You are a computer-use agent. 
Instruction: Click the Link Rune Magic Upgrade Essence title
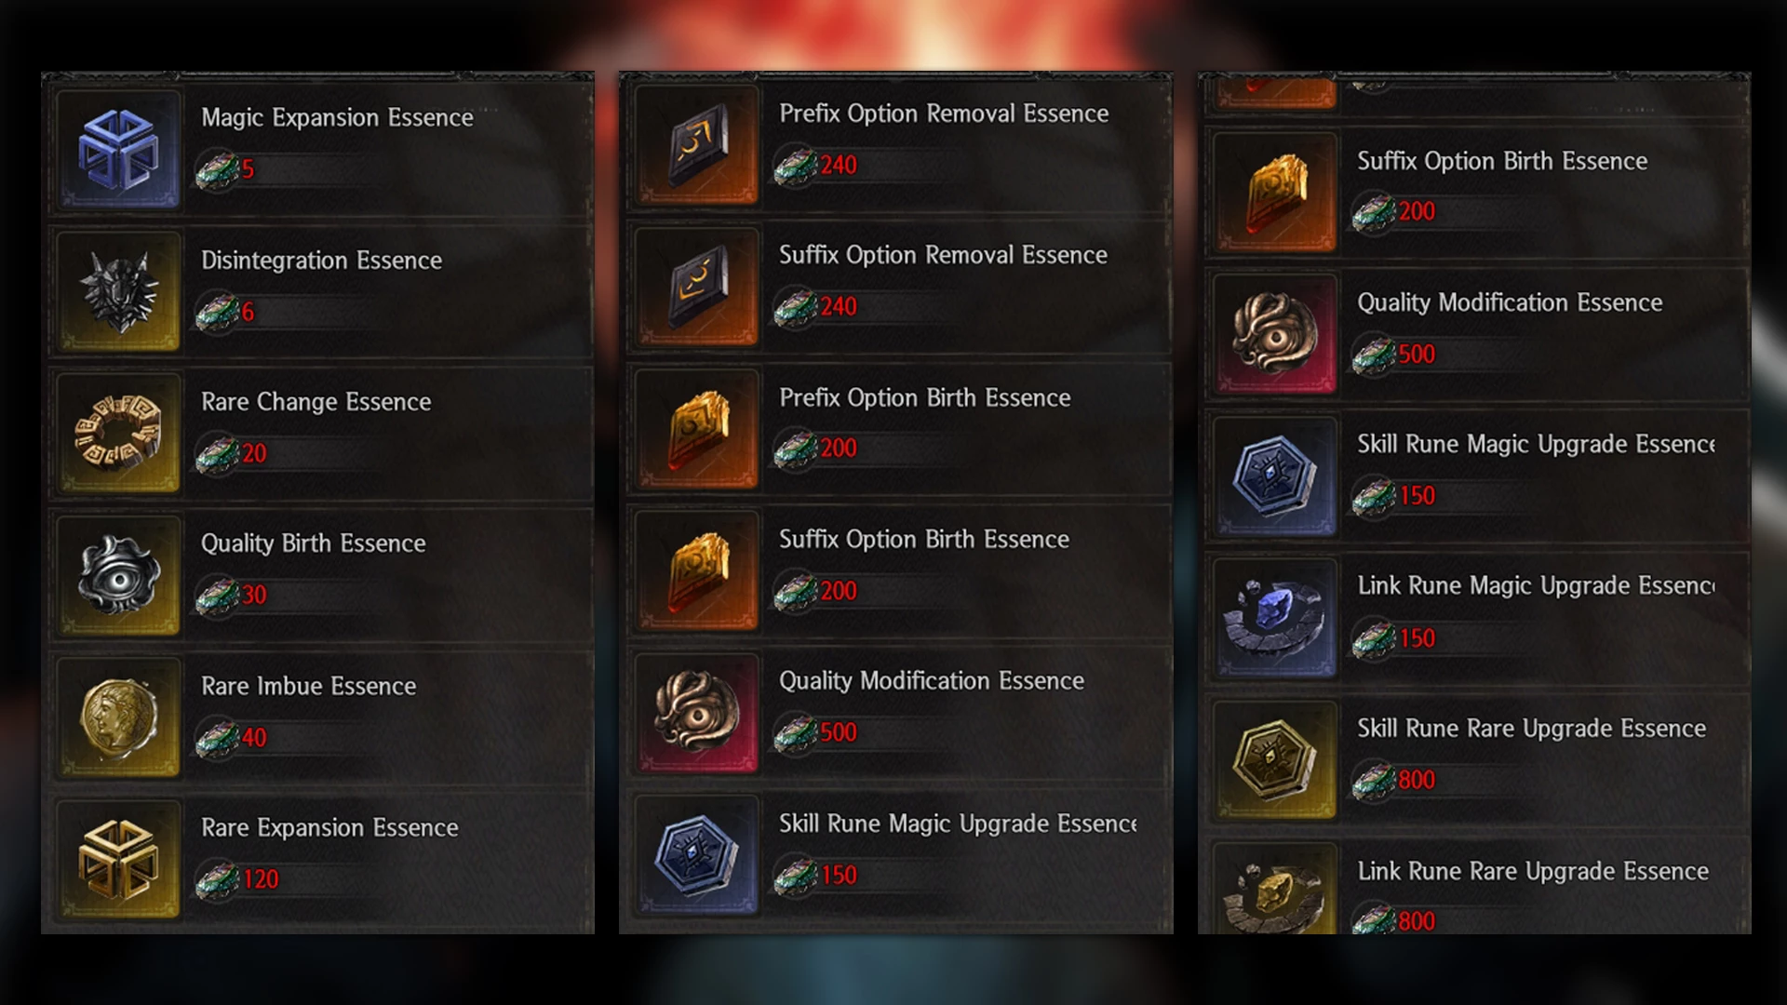click(x=1536, y=586)
